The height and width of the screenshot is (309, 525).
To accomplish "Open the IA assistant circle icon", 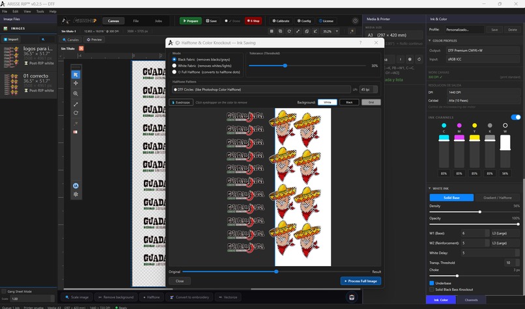I will tap(76, 186).
